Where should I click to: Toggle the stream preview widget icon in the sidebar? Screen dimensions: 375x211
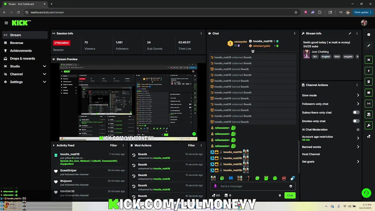(x=369, y=60)
